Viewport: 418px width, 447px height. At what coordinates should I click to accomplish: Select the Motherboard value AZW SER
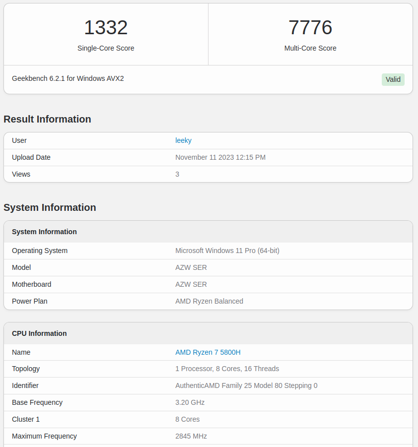coord(191,284)
